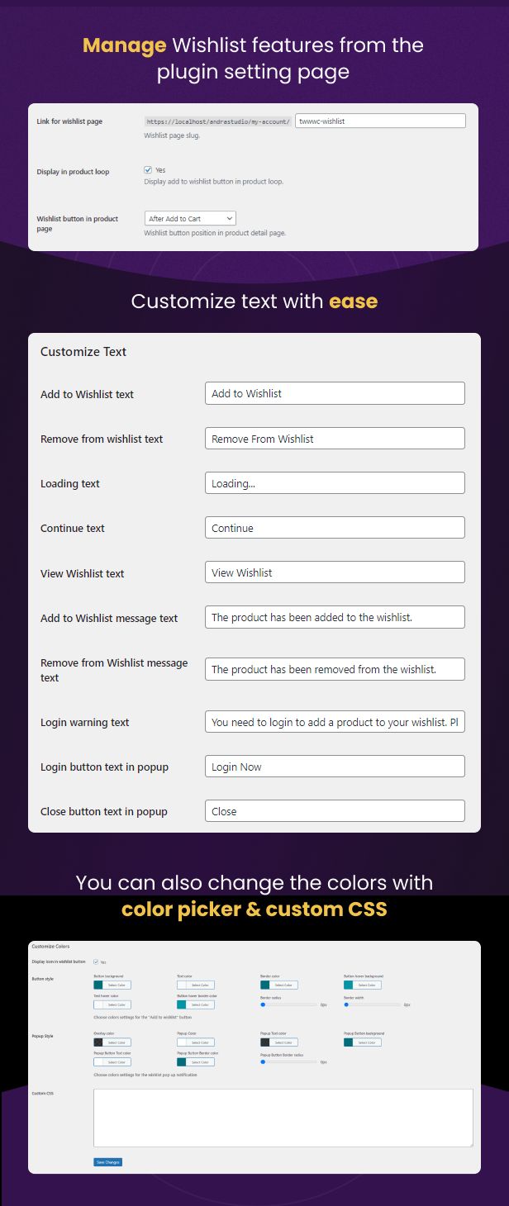This screenshot has height=1206, width=509.
Task: Open the Wishlist button position dropdown
Action: pos(190,219)
